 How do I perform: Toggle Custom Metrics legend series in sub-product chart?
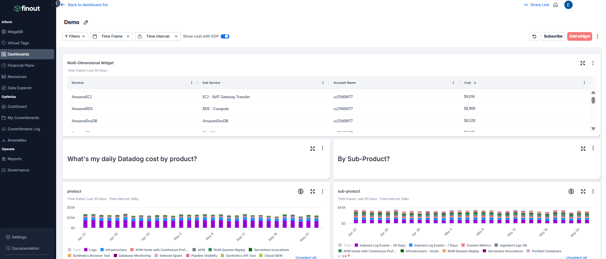478,245
